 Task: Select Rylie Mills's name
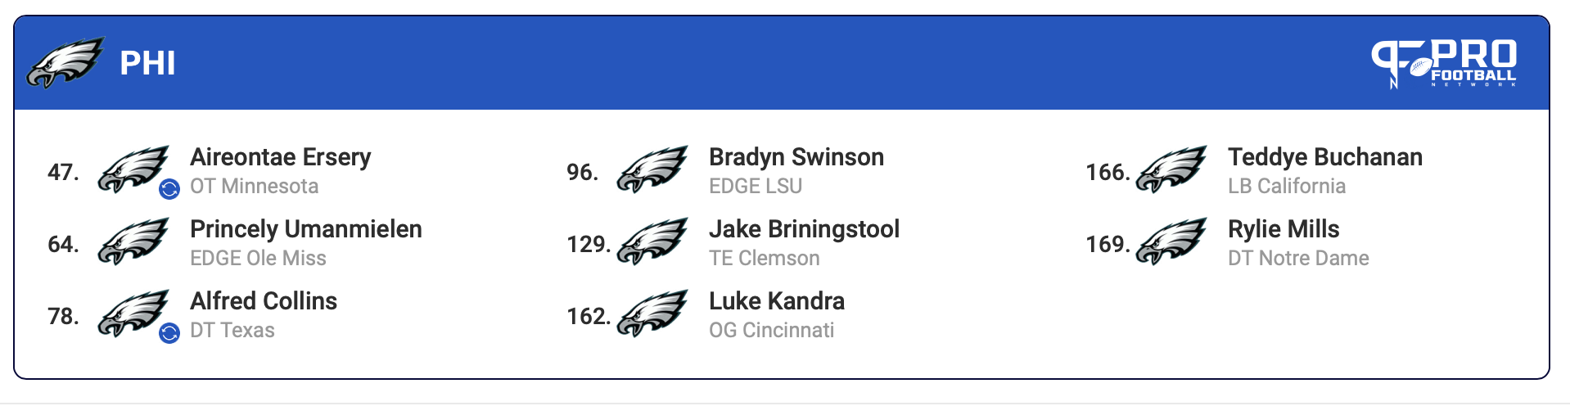(x=1284, y=229)
